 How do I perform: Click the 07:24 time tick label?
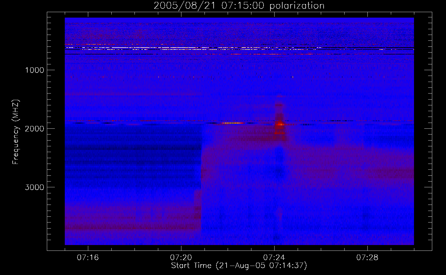click(274, 258)
